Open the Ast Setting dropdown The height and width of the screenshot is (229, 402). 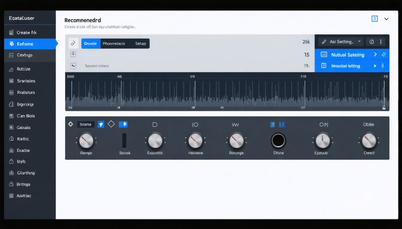pyautogui.click(x=341, y=42)
